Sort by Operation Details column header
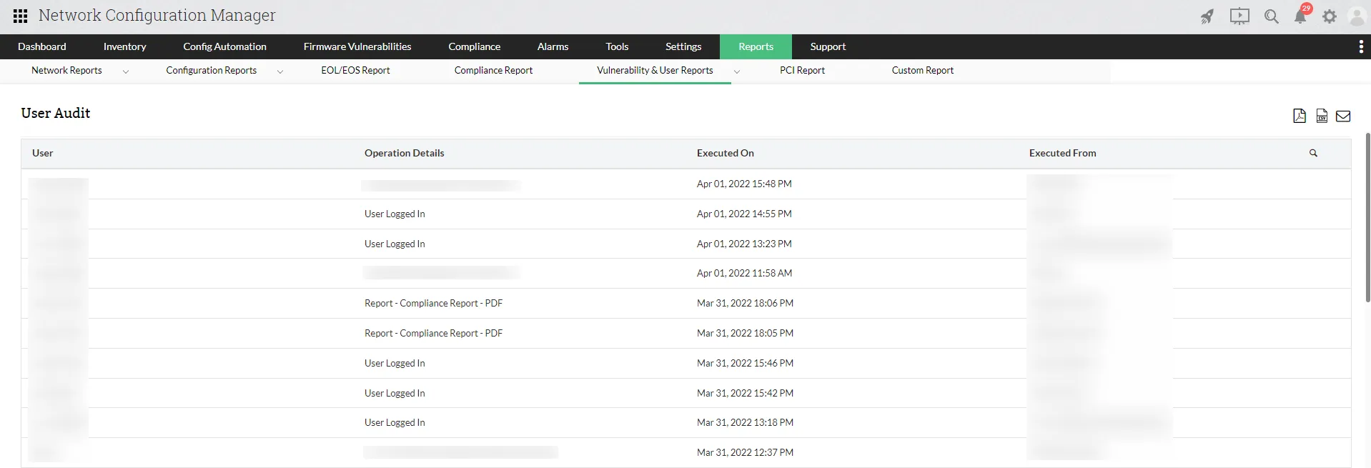The width and height of the screenshot is (1371, 468). (x=404, y=153)
